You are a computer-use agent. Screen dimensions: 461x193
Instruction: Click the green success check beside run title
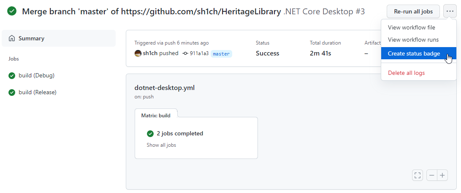point(12,11)
